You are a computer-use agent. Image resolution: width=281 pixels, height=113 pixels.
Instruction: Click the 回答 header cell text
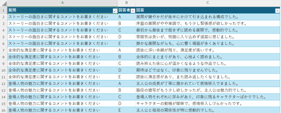coord(140,10)
